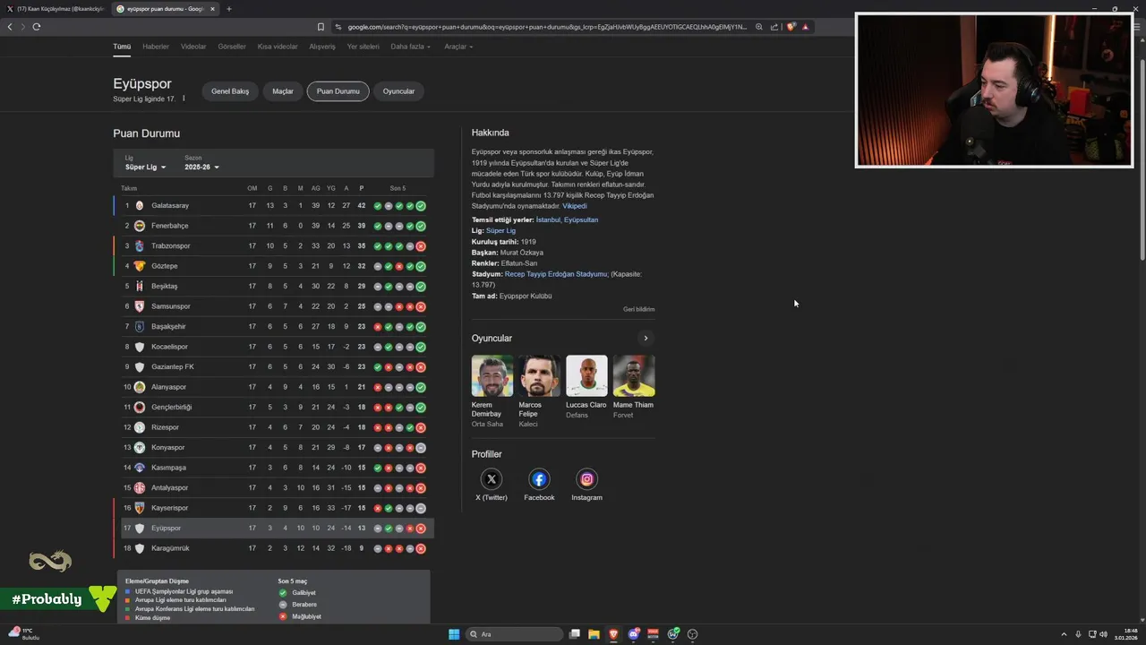Click the Karagümrük row name
Screen dimensions: 1146x645
[170, 548]
